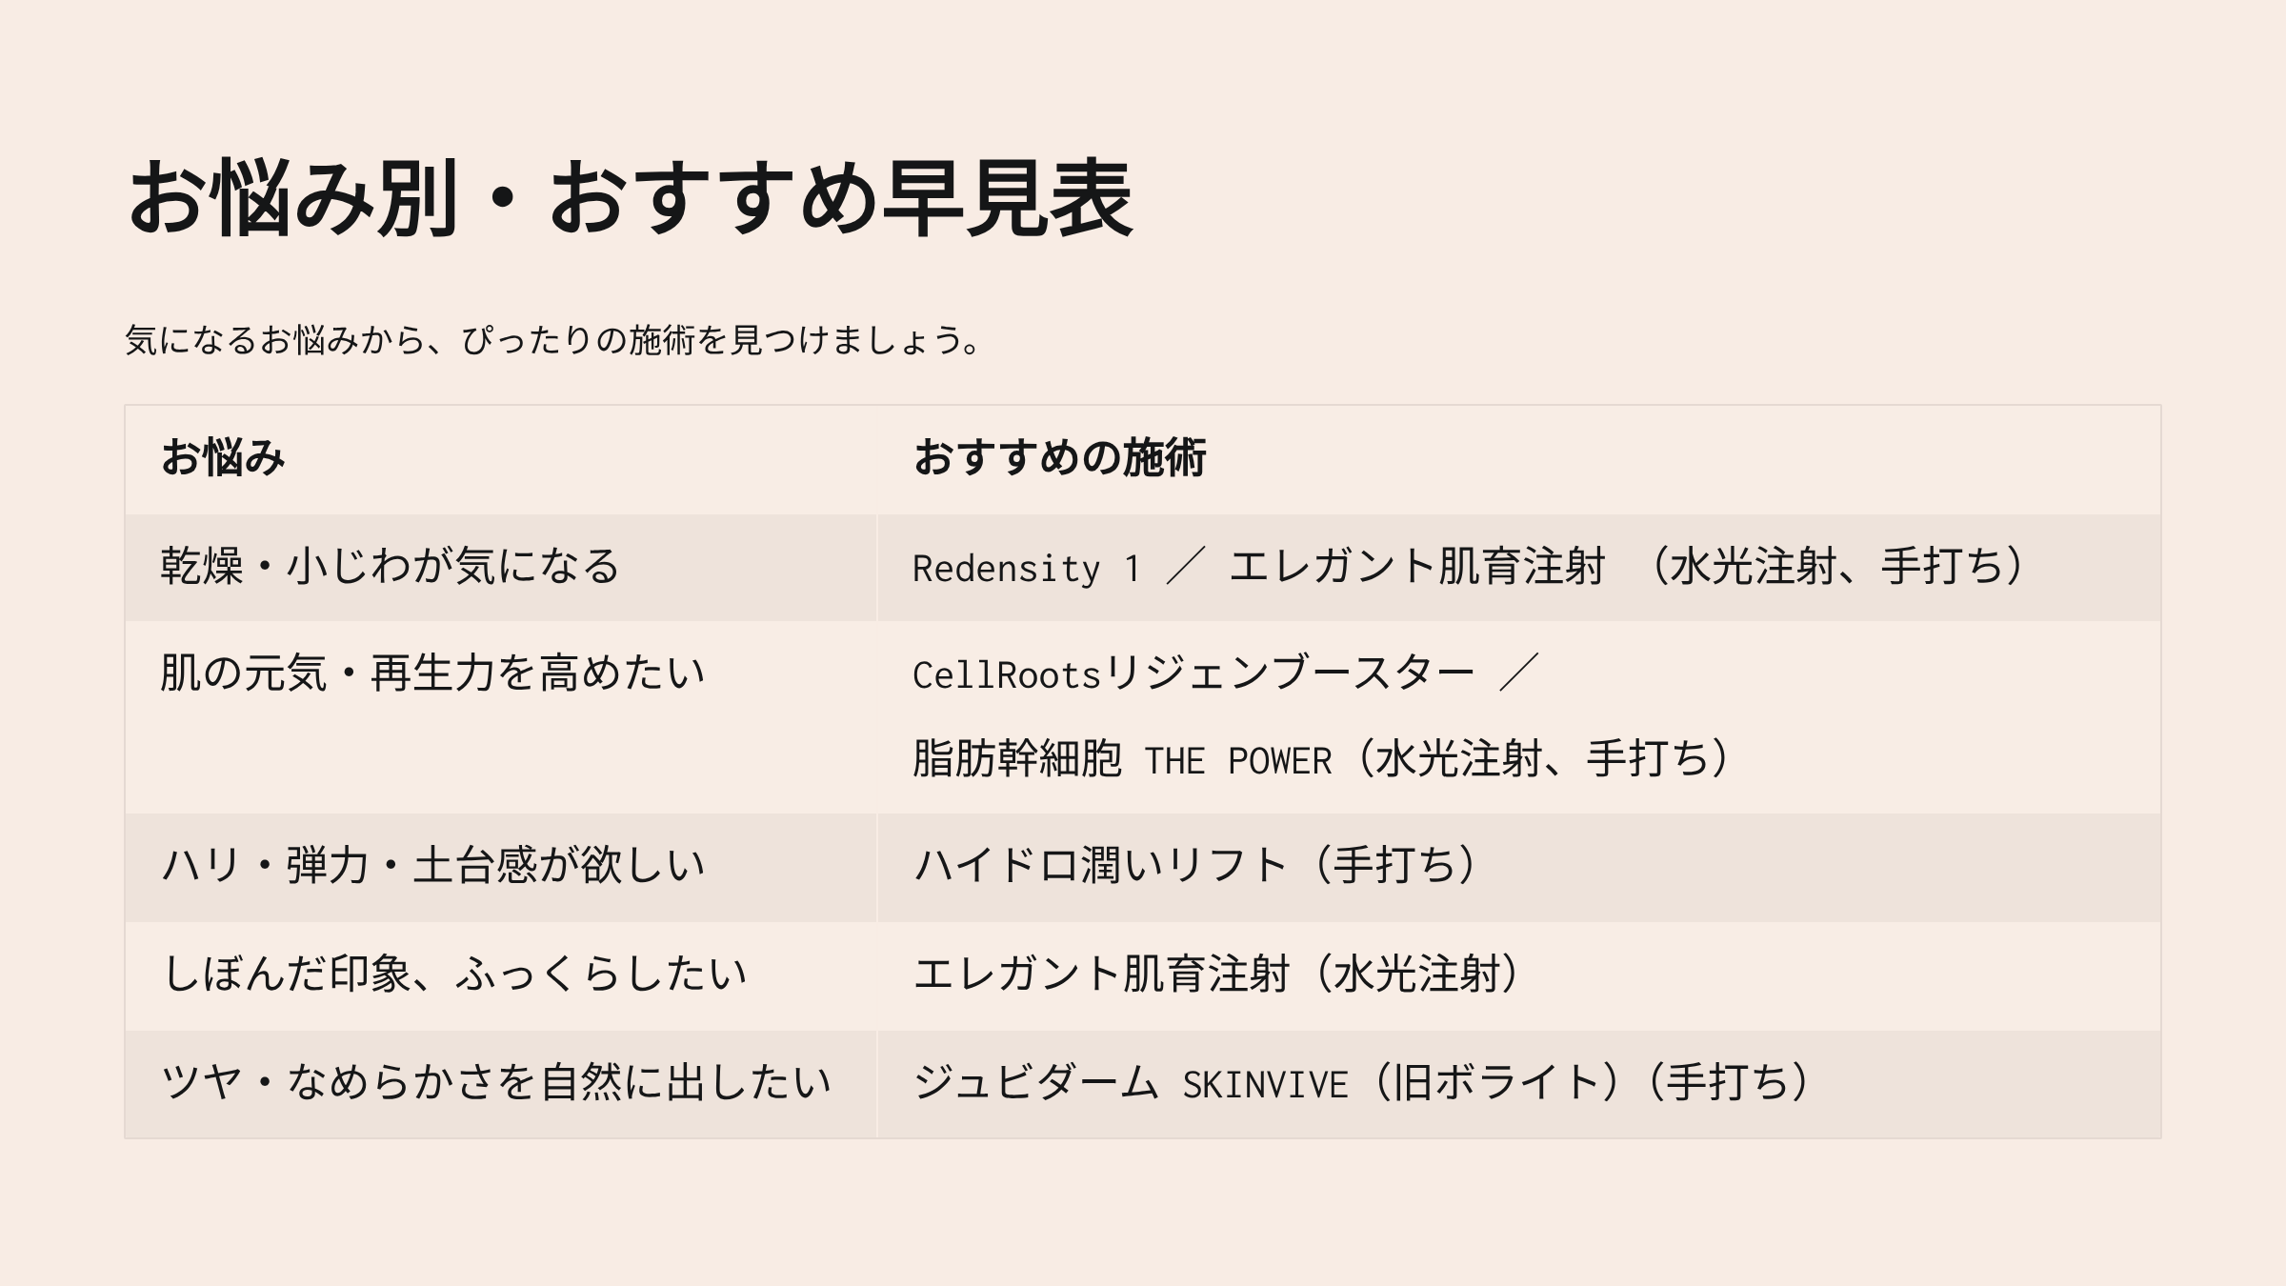Select the subtitle starting with 気になるお悩みから

pos(552,340)
